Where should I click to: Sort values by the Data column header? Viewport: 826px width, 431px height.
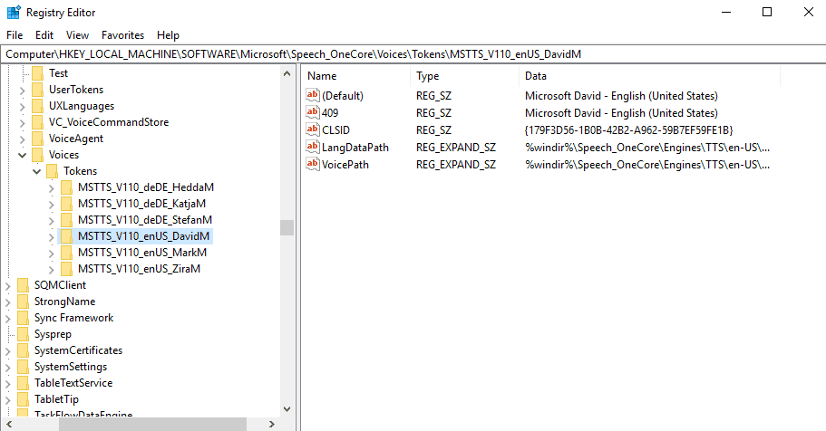click(x=649, y=76)
